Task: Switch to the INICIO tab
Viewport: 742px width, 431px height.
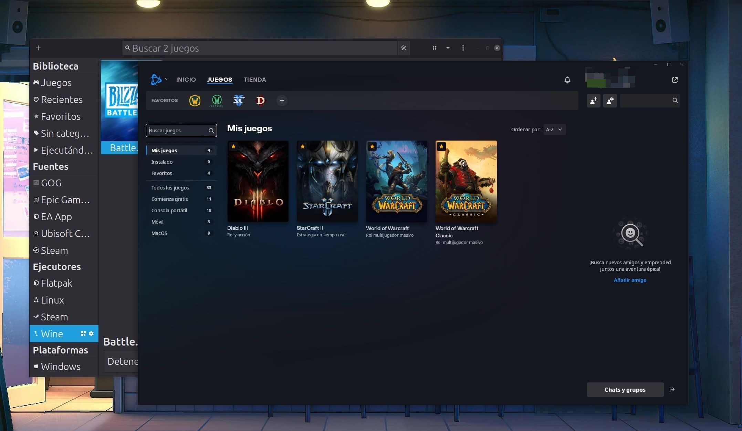Action: click(186, 80)
